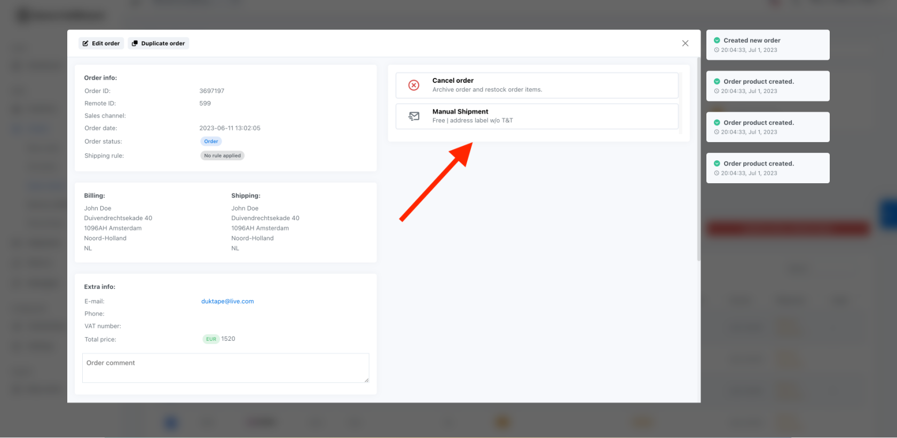
Task: Choose the Manual Shipment option
Action: 537,116
